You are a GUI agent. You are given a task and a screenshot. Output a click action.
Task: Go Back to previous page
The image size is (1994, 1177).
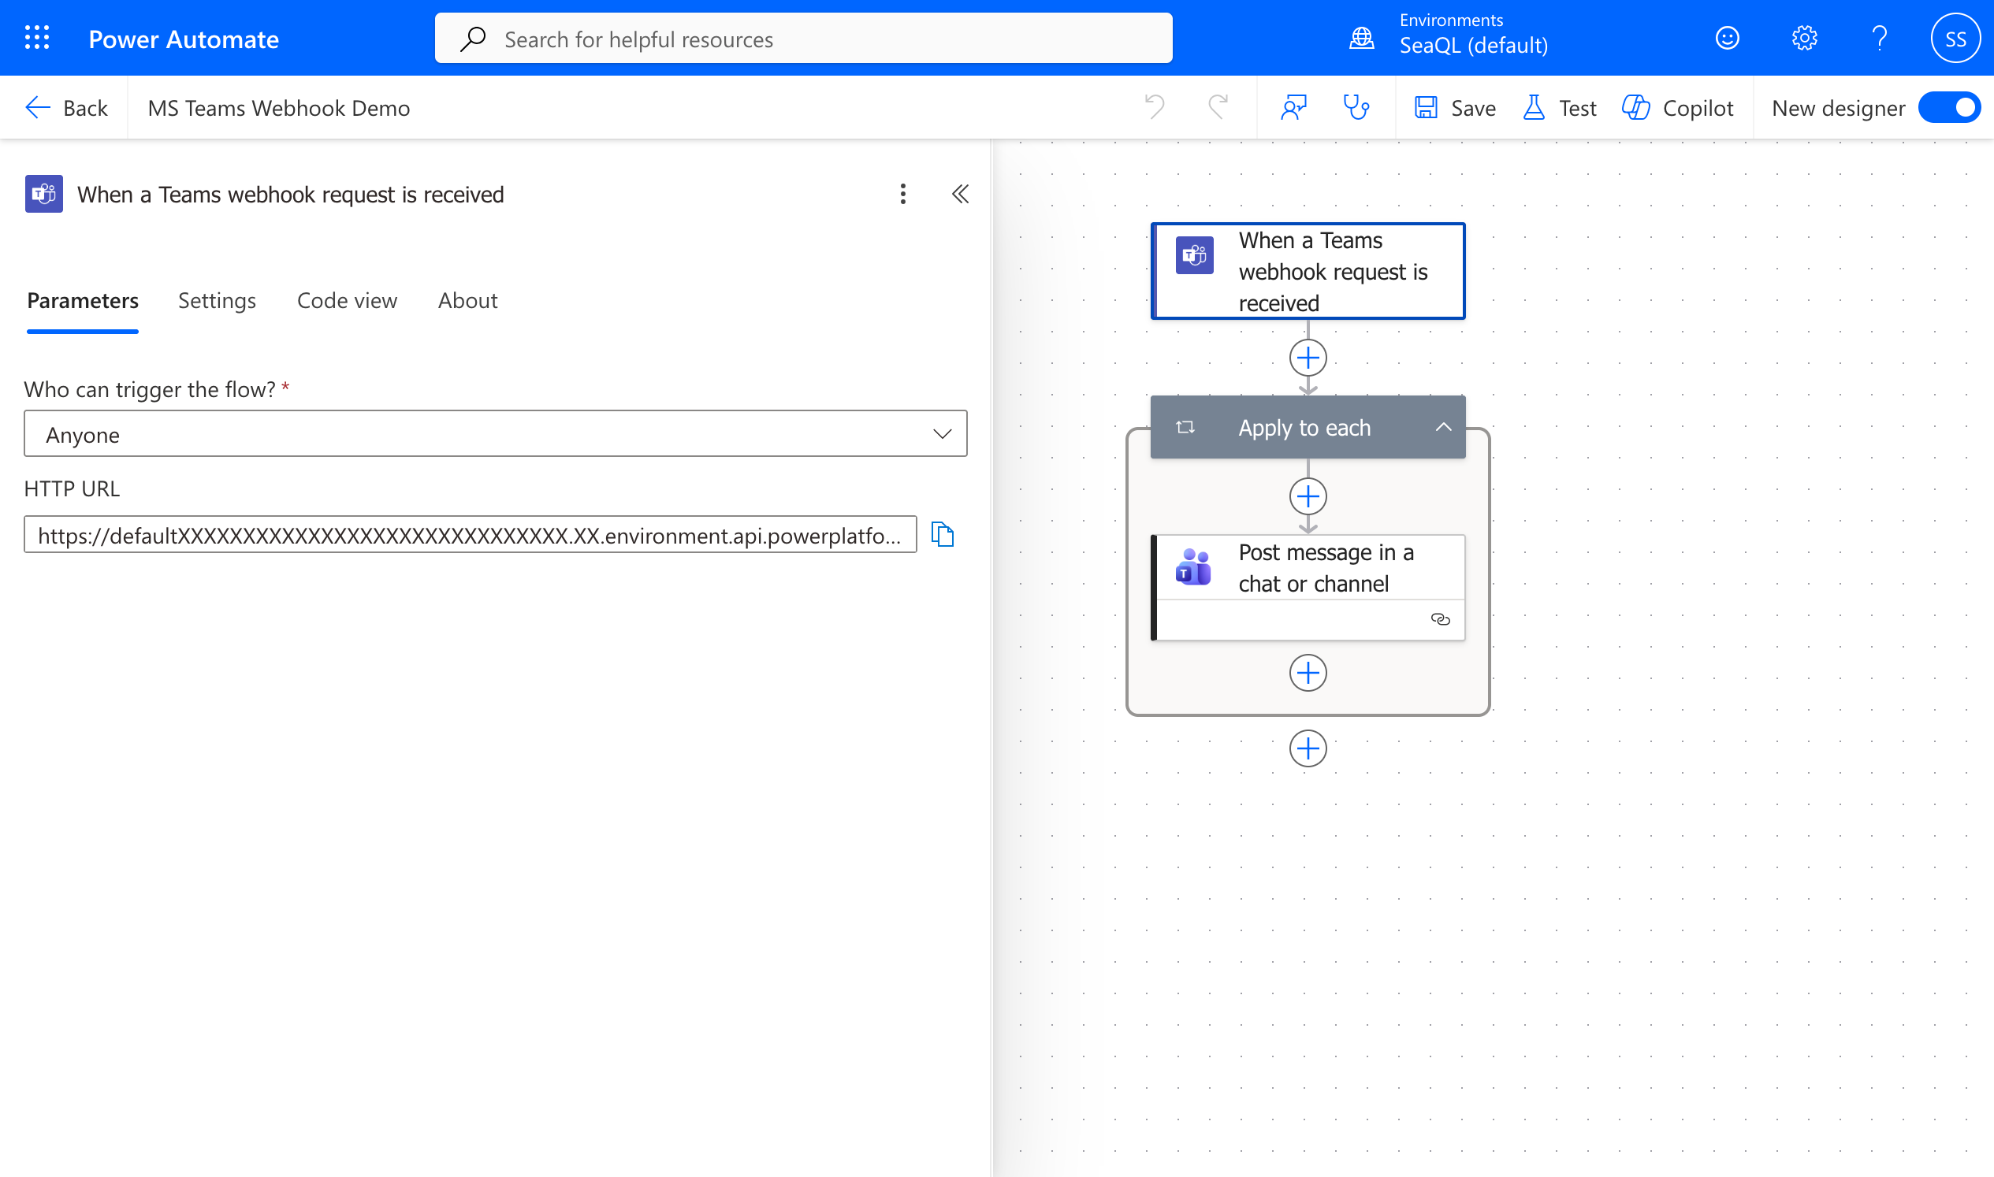pos(67,108)
